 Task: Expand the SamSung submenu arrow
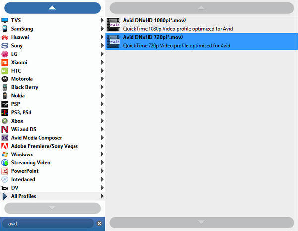102,29
